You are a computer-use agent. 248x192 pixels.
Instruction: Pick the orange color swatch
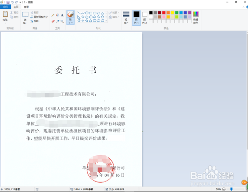pyautogui.click(x=168, y=13)
